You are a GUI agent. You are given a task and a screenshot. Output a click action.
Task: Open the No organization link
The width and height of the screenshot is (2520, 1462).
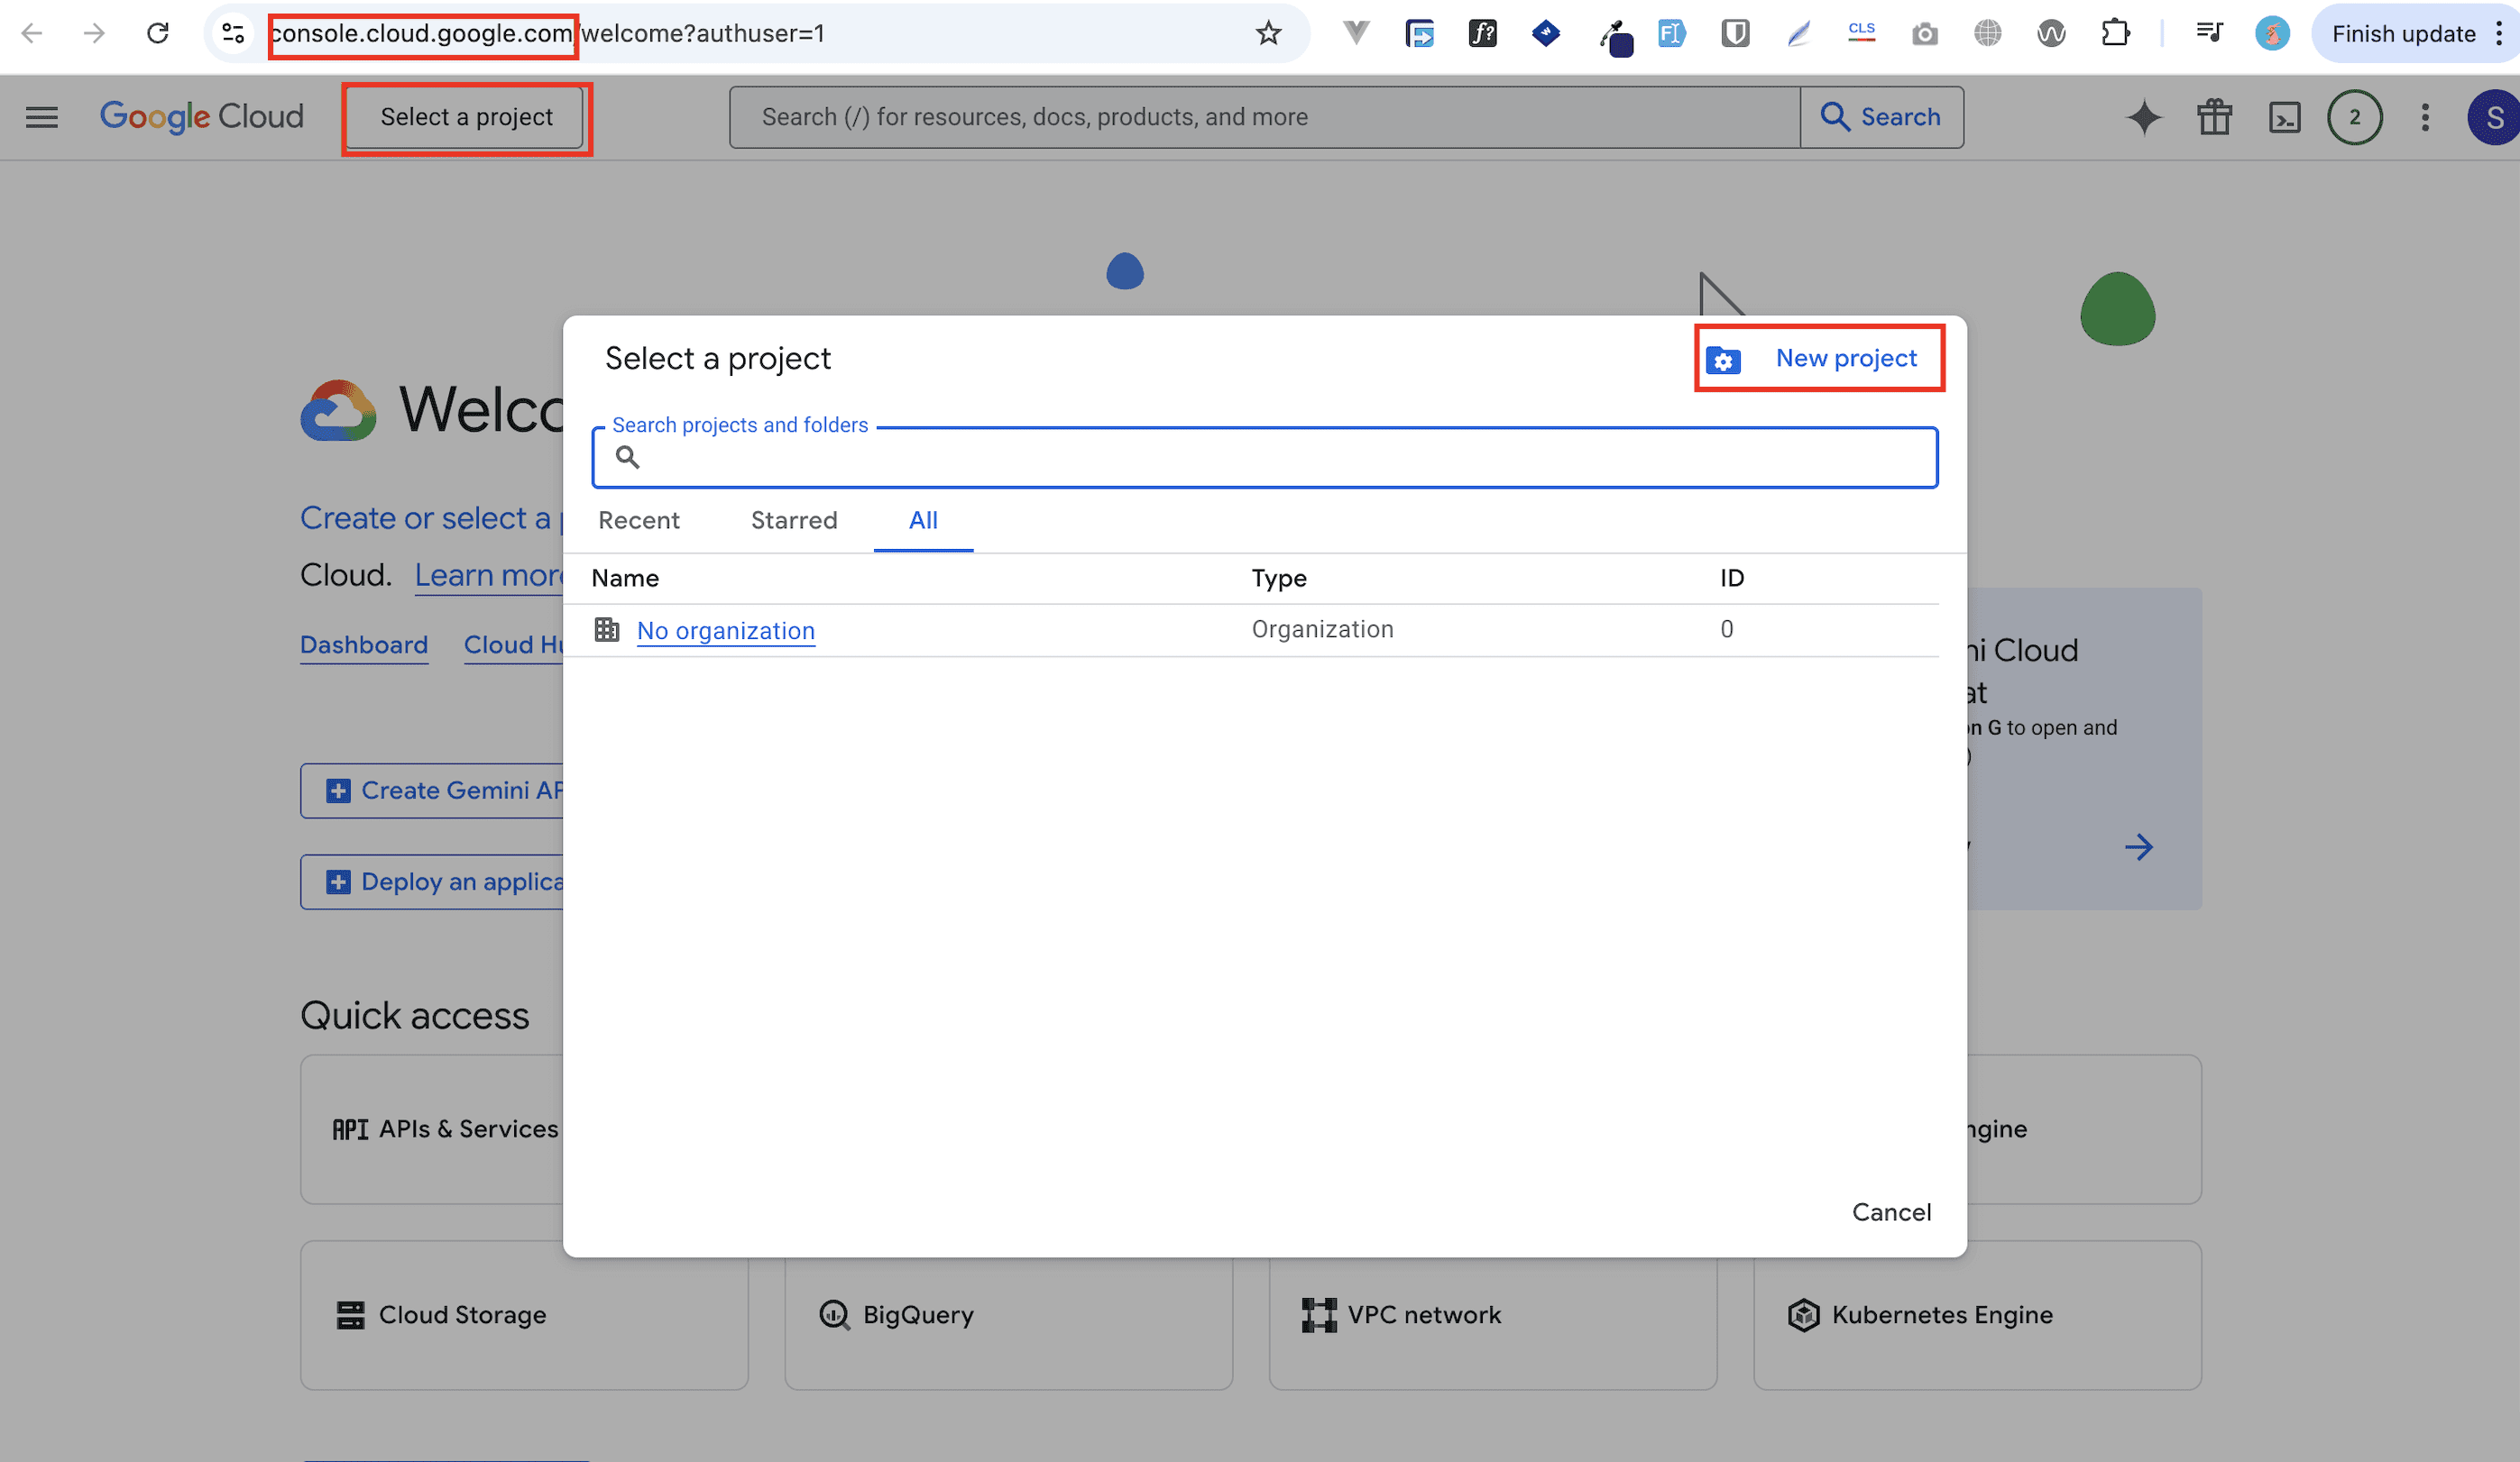[x=726, y=631]
